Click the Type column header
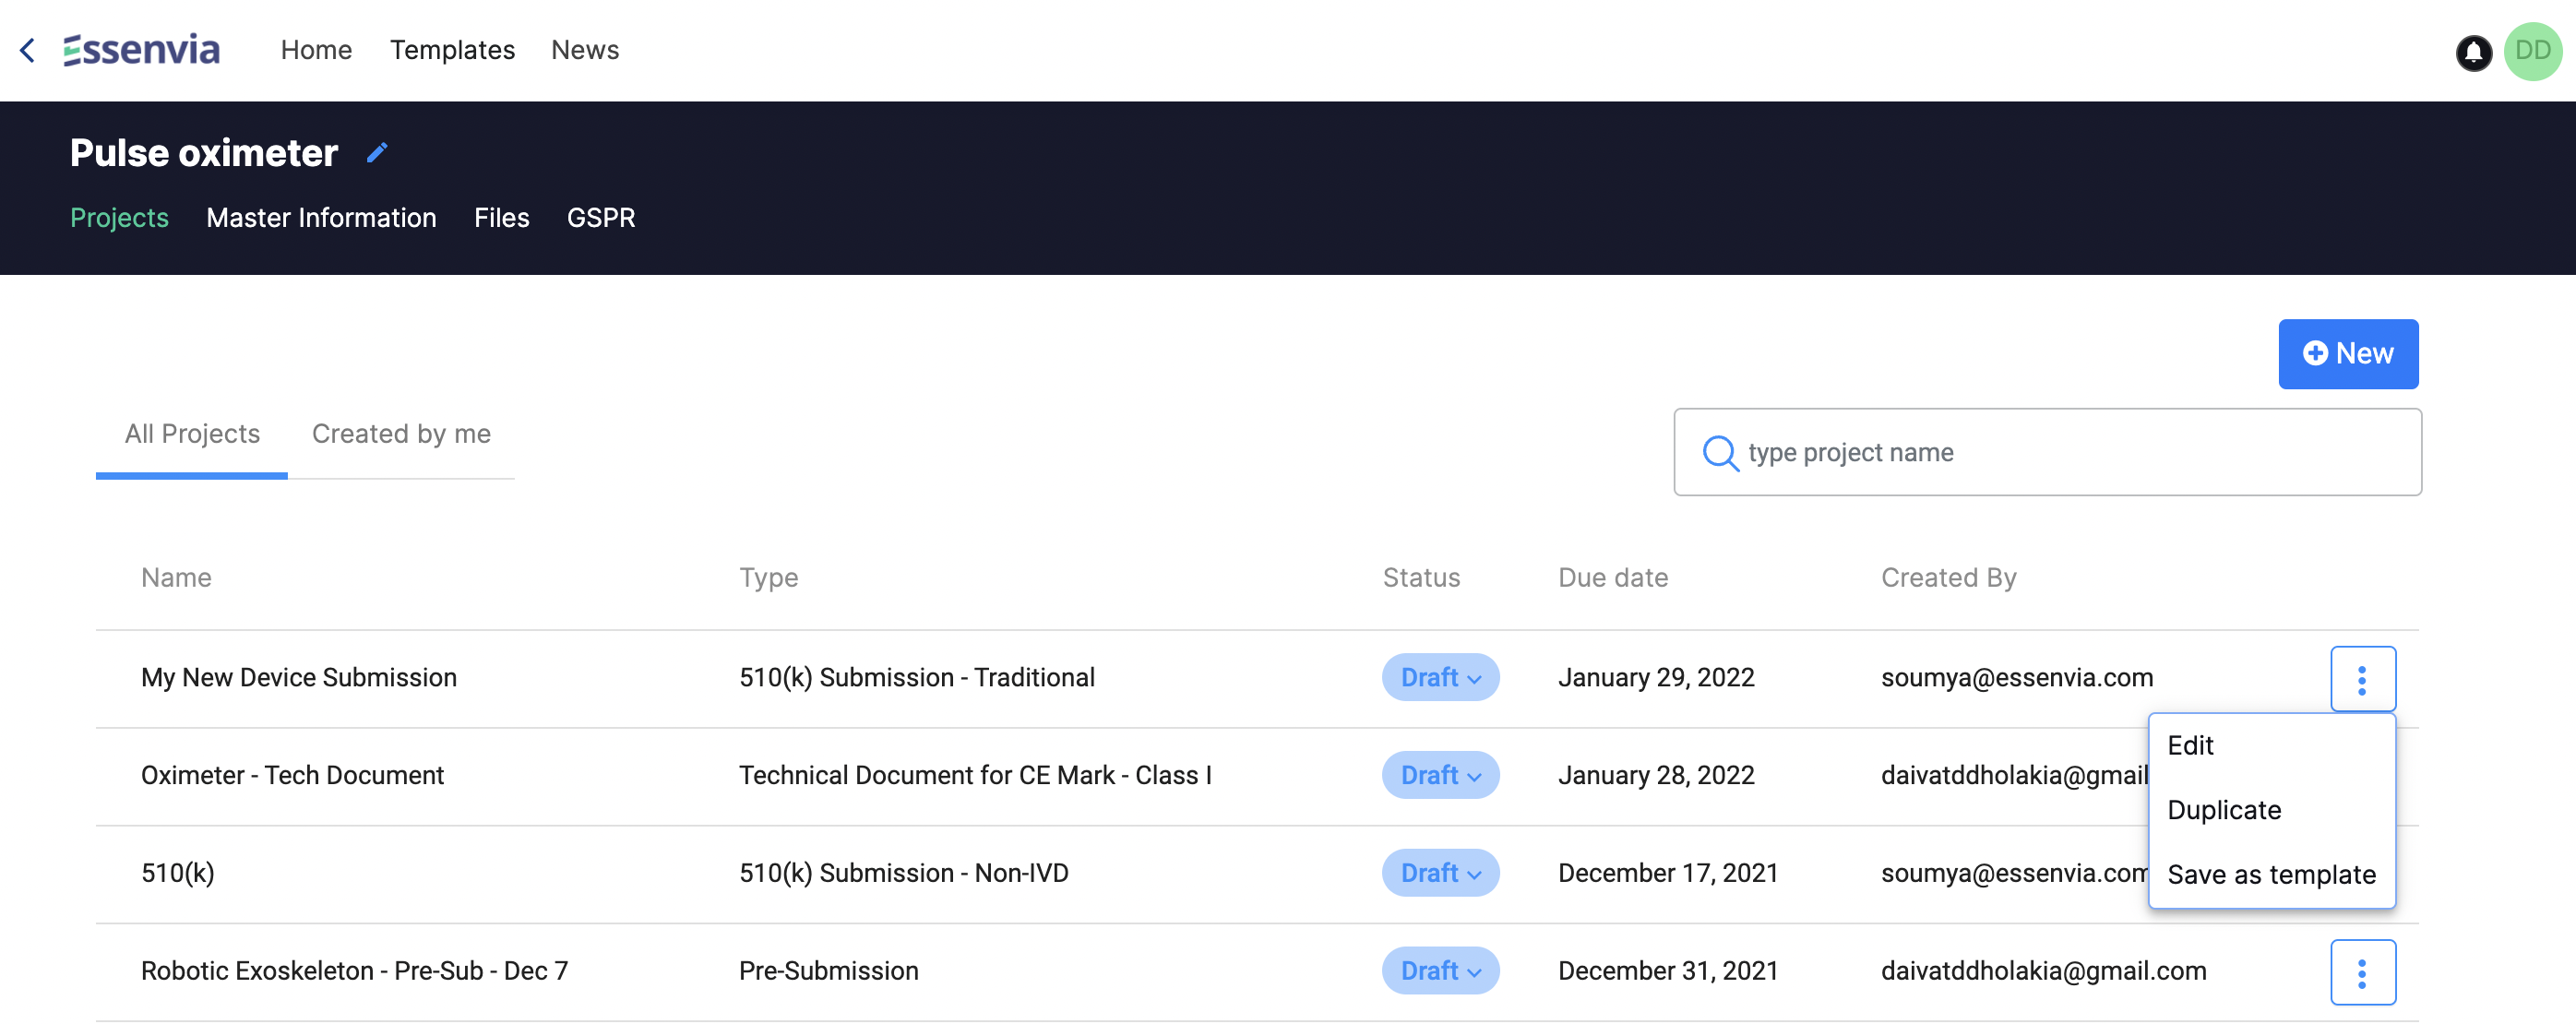Viewport: 2576px width, 1024px height. click(768, 578)
